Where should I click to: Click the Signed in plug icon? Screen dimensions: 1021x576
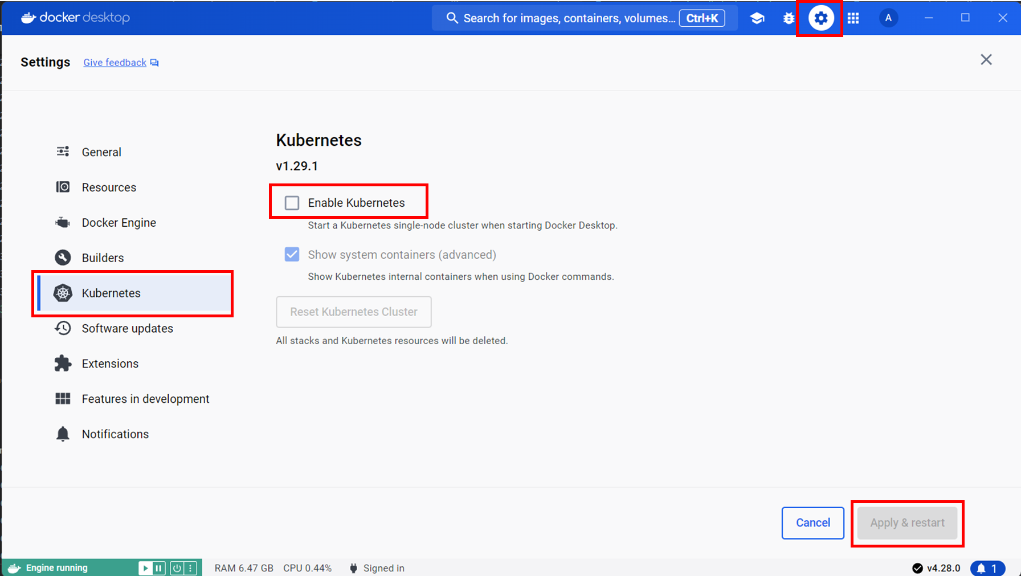pos(353,568)
